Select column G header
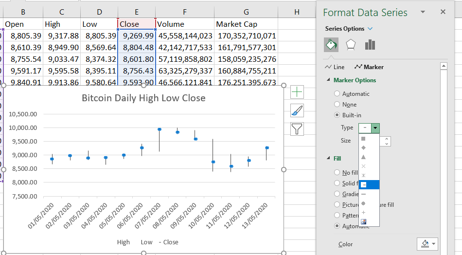Viewport: 462px width, 255px height. (246, 12)
